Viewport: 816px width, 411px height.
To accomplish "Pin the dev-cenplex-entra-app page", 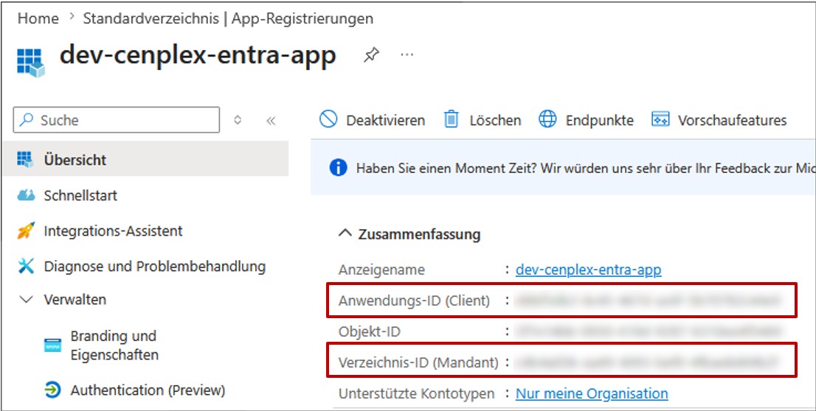I will pos(371,55).
